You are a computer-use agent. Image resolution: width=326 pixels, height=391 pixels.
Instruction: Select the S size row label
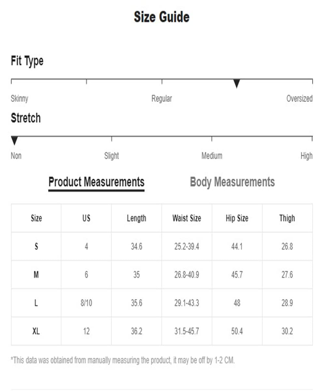(36, 246)
